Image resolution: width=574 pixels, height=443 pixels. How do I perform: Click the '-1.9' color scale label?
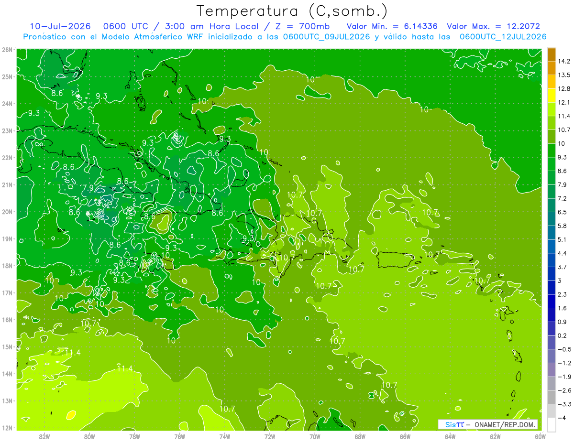pyautogui.click(x=564, y=377)
